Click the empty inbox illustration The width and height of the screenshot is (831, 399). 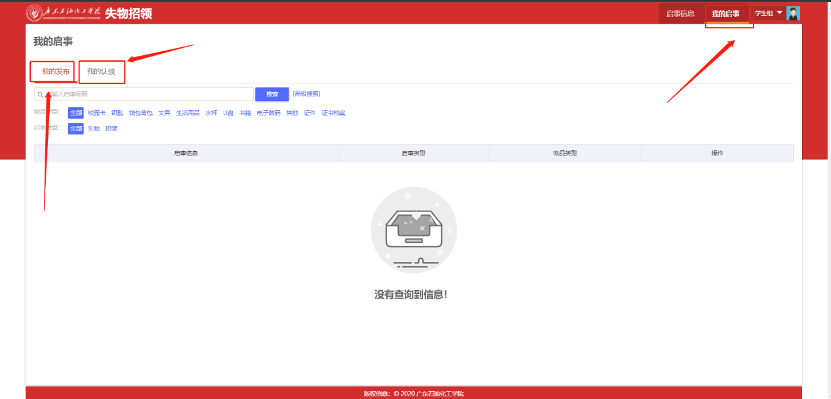pyautogui.click(x=414, y=230)
